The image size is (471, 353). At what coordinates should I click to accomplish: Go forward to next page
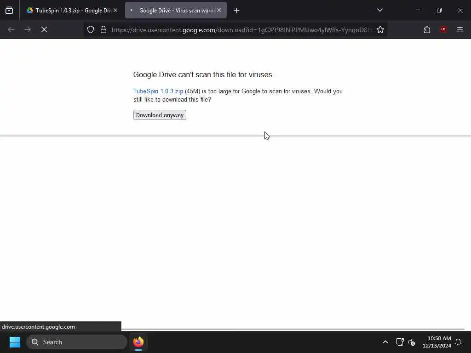(x=28, y=29)
